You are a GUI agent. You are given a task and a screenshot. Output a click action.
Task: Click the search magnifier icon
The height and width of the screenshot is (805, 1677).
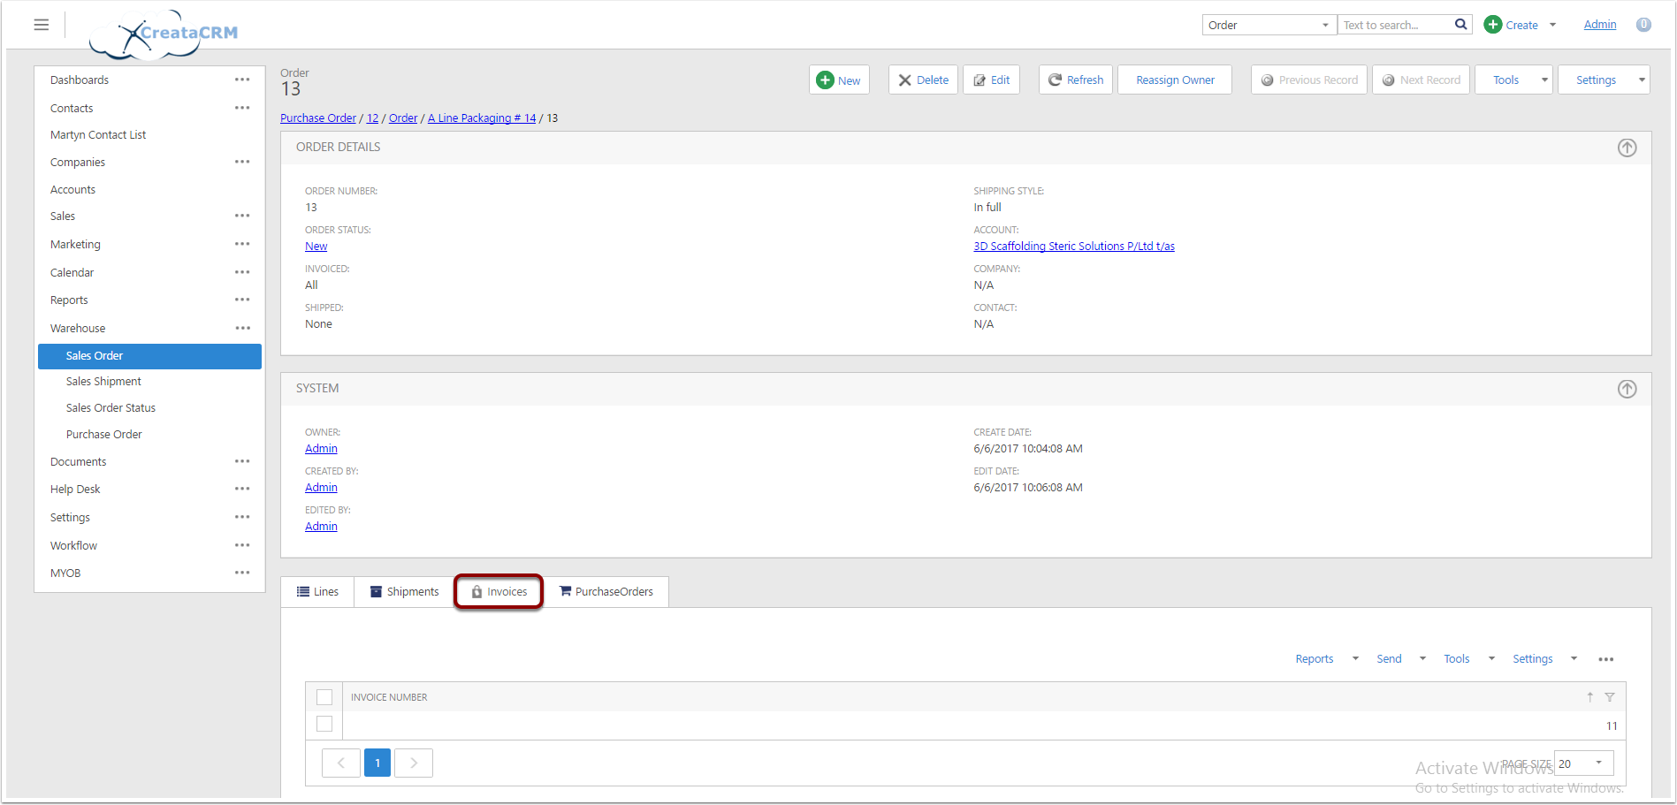click(x=1461, y=25)
